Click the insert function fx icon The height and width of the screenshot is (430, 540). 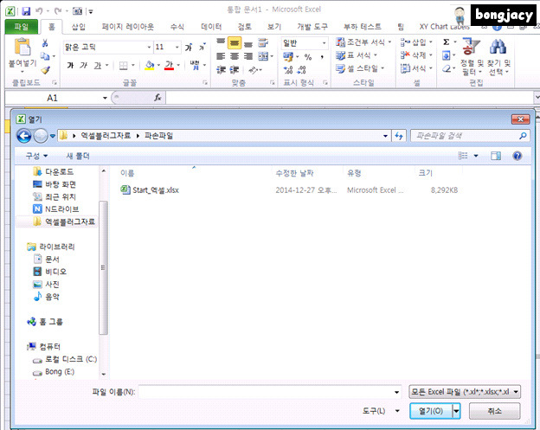(157, 98)
